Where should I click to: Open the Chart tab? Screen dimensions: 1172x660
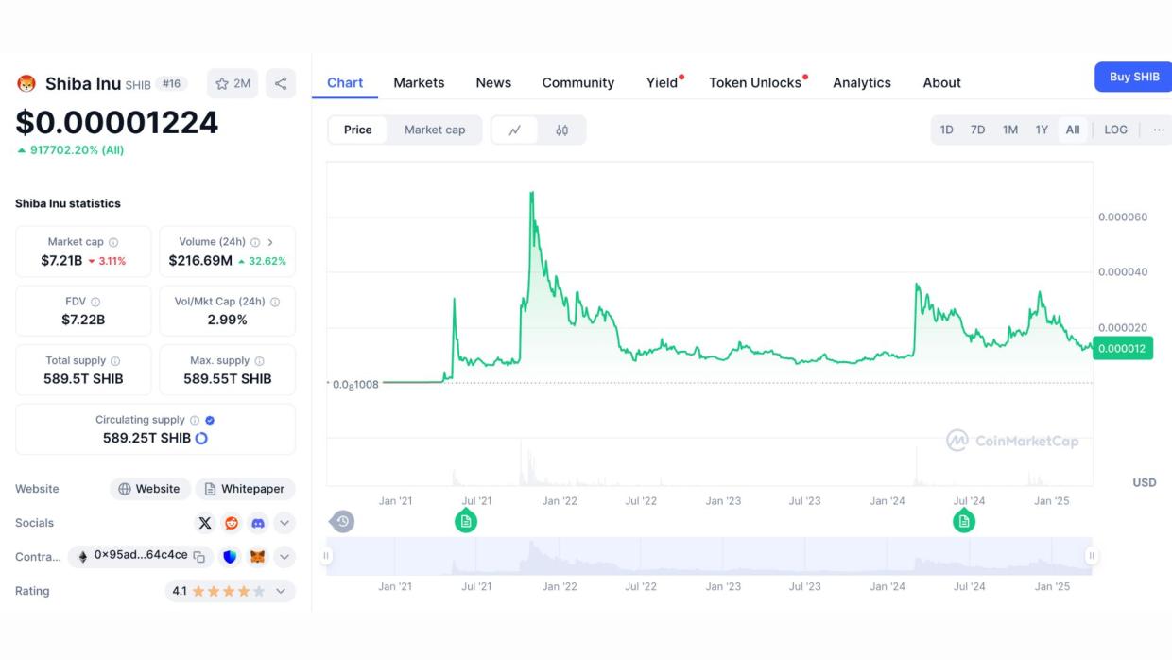coord(345,83)
